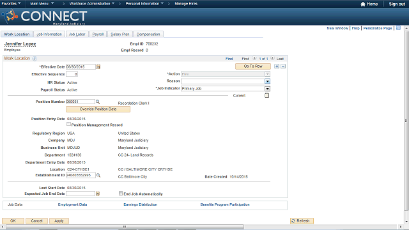Click the Help link

355,28
